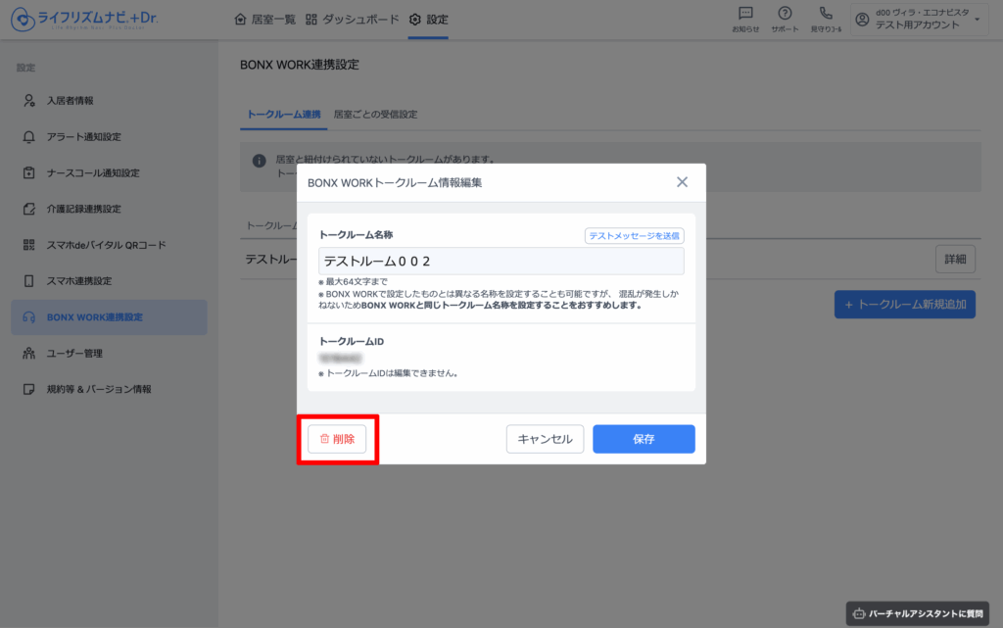
Task: Click the BONX WORKトークルーム情報編集 dialog title
Action: point(395,183)
